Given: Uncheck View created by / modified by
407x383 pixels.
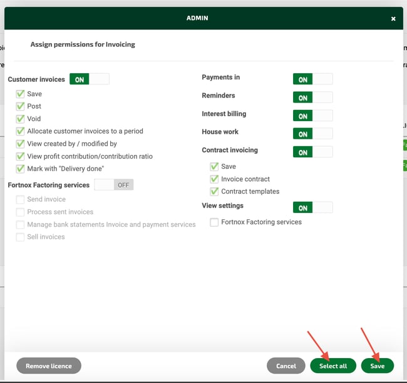Looking at the screenshot, I should pos(21,144).
